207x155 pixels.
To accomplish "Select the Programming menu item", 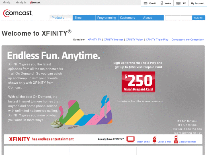I will tap(107, 18).
